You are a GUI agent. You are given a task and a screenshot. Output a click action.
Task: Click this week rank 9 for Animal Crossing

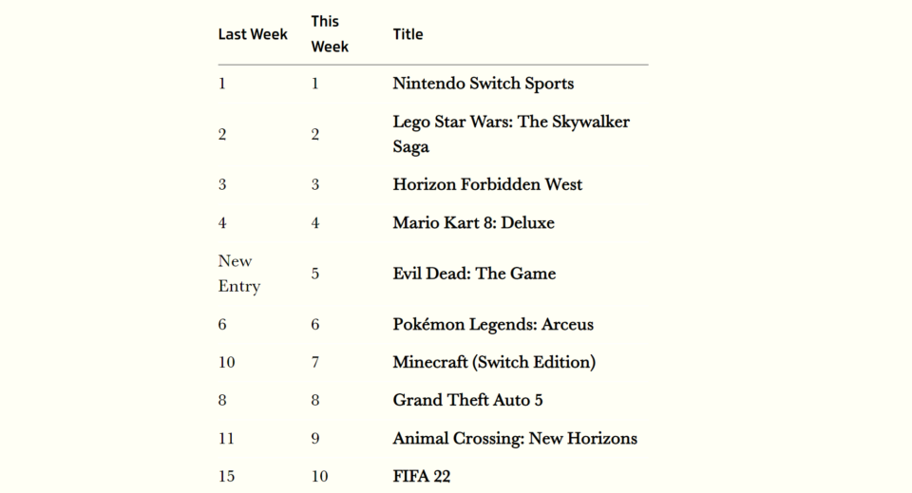click(314, 438)
